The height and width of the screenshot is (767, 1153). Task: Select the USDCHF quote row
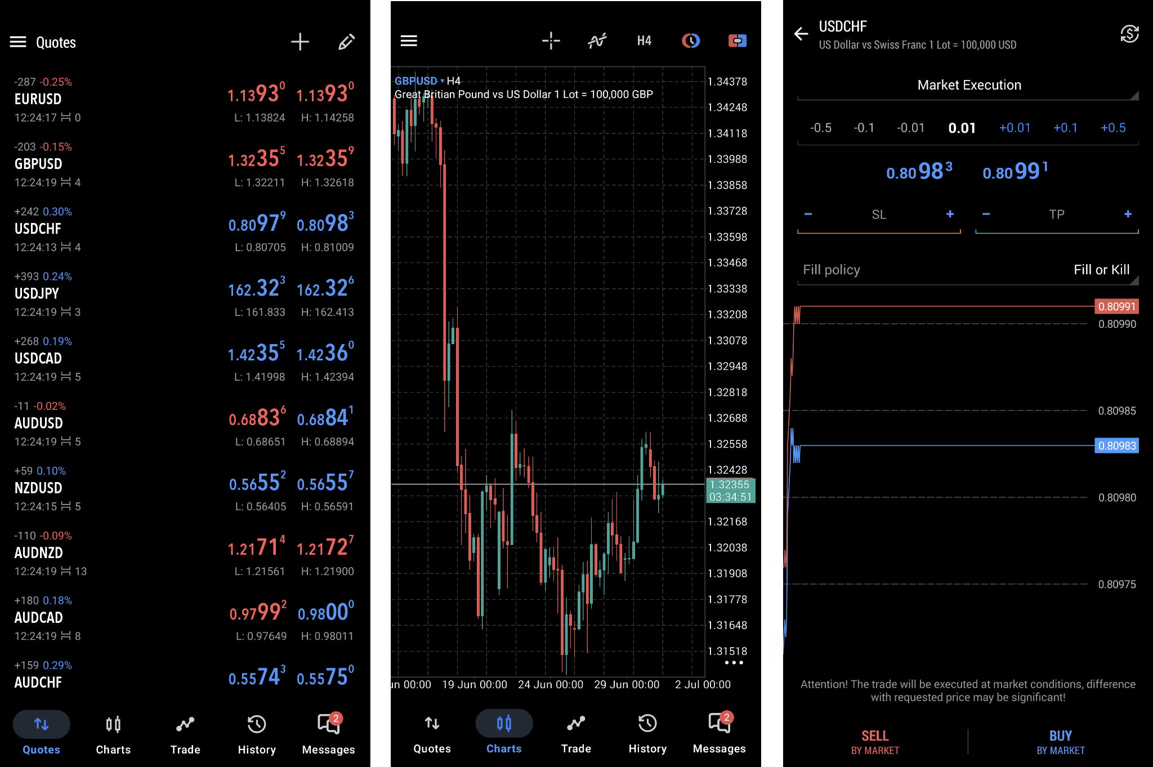click(x=185, y=229)
